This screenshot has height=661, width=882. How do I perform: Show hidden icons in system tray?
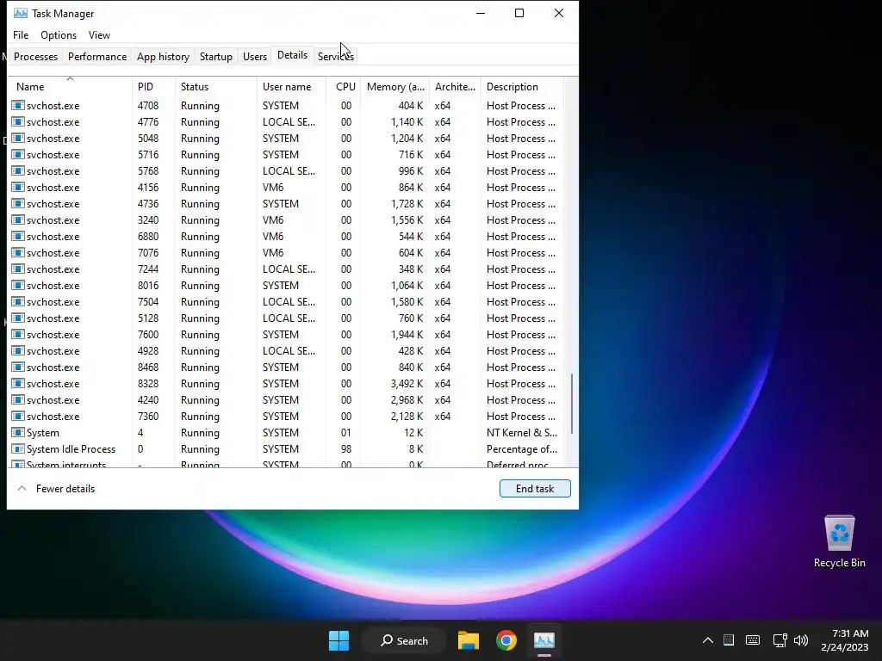(x=708, y=640)
